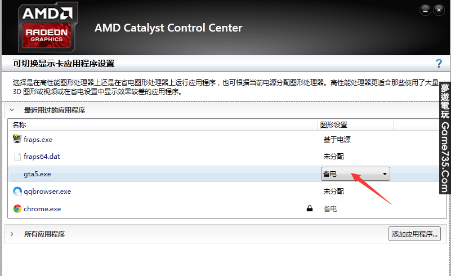
Task: Click the chrome.exe Chrome icon
Action: pyautogui.click(x=17, y=209)
